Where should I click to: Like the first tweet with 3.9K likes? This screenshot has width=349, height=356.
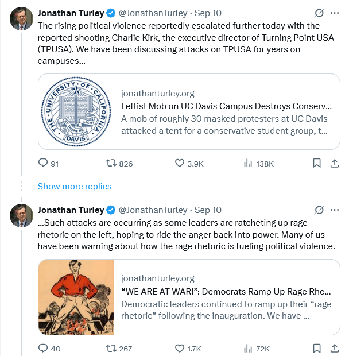[180, 164]
